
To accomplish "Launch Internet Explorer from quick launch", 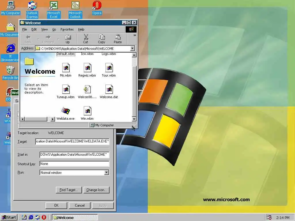I will tap(31, 218).
